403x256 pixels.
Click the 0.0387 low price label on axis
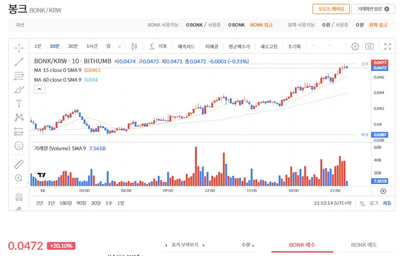[x=380, y=135]
